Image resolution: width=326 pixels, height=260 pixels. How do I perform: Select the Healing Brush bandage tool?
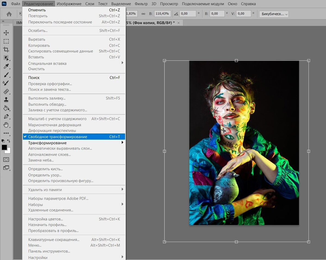point(6,91)
